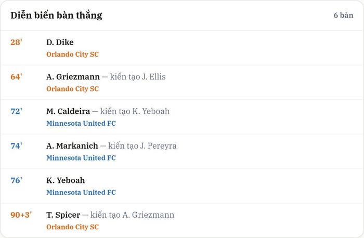The width and height of the screenshot is (364, 238).
Task: Open Minnesota United FC under M. Caldeira
Action: pyautogui.click(x=81, y=123)
